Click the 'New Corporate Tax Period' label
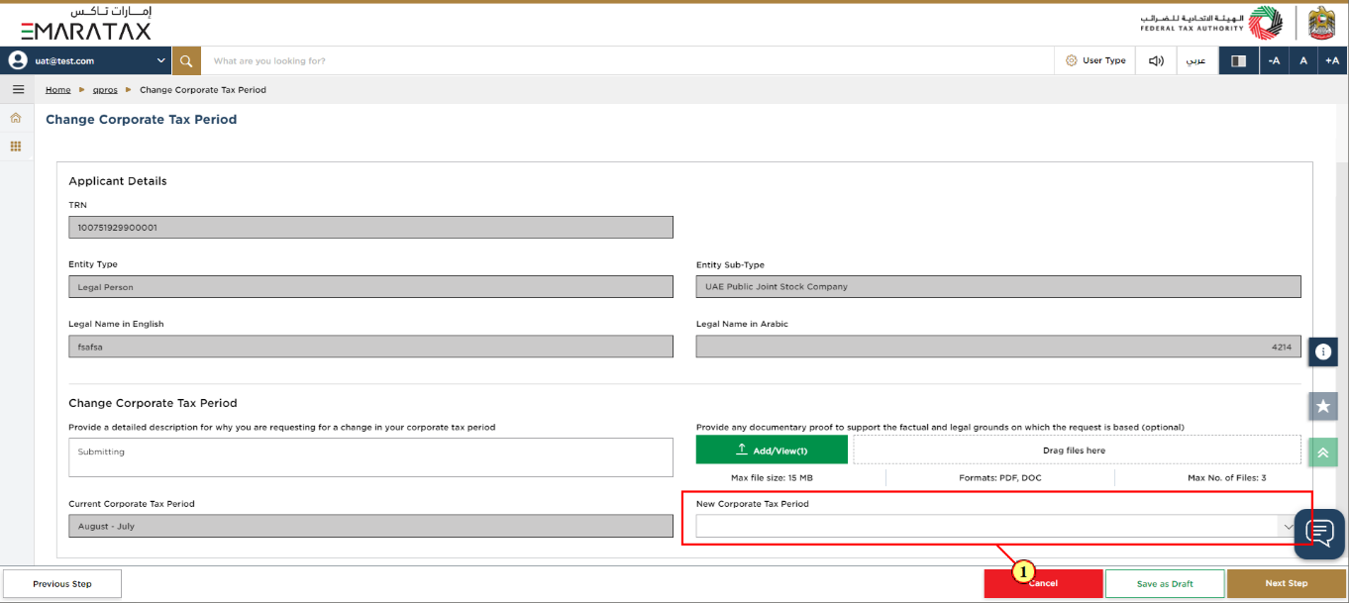Screen dimensions: 1349x603 [753, 504]
